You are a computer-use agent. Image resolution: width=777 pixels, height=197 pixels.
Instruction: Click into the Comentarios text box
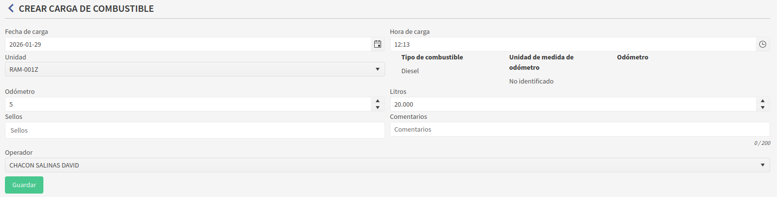pos(580,129)
